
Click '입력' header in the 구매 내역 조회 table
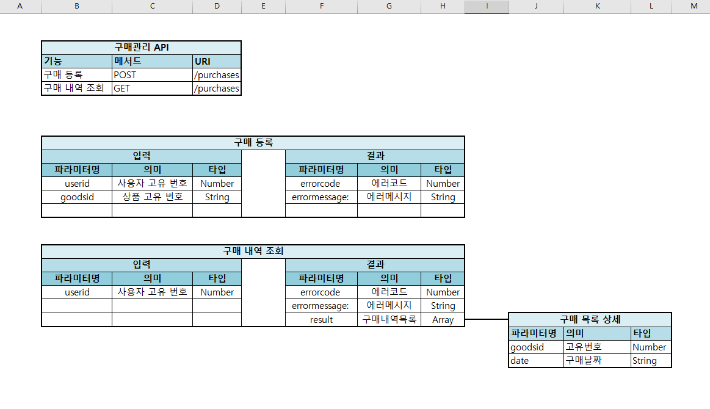tap(141, 265)
